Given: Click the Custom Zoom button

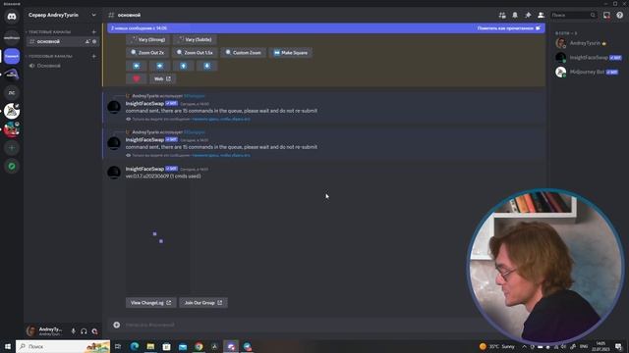Looking at the screenshot, I should click(243, 52).
